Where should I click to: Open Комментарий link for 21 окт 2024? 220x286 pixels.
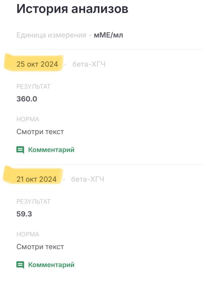(x=51, y=265)
